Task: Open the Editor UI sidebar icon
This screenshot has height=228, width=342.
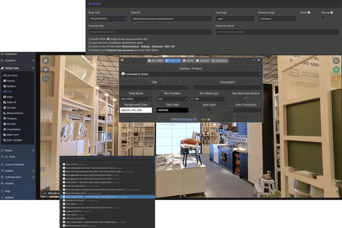Action: 5,102
